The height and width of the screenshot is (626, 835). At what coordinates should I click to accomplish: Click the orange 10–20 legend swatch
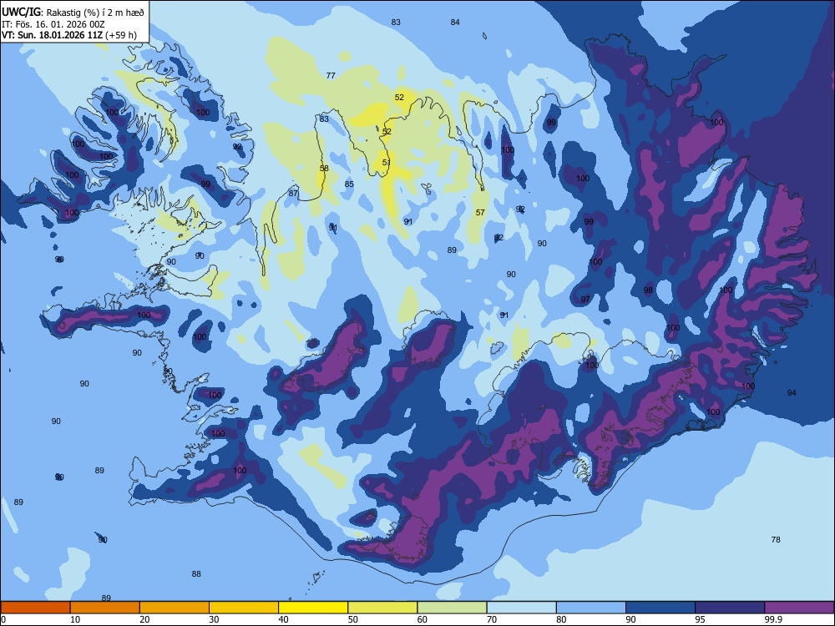[105, 608]
